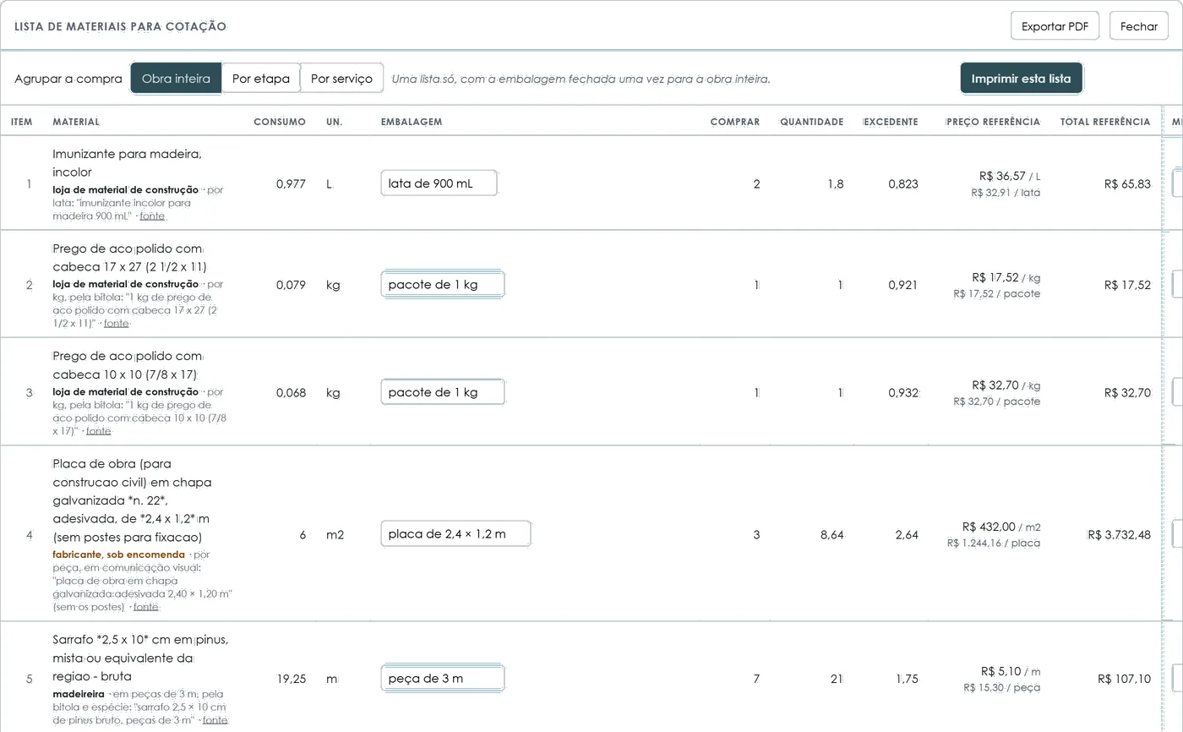Click the Exportar PDF button

pyautogui.click(x=1055, y=26)
